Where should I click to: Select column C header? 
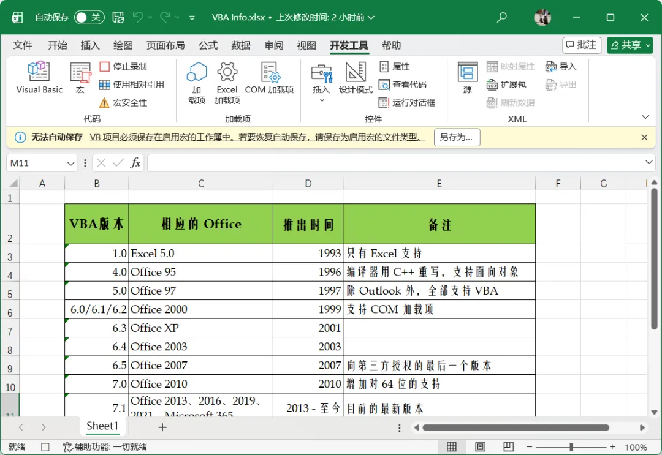coord(201,184)
